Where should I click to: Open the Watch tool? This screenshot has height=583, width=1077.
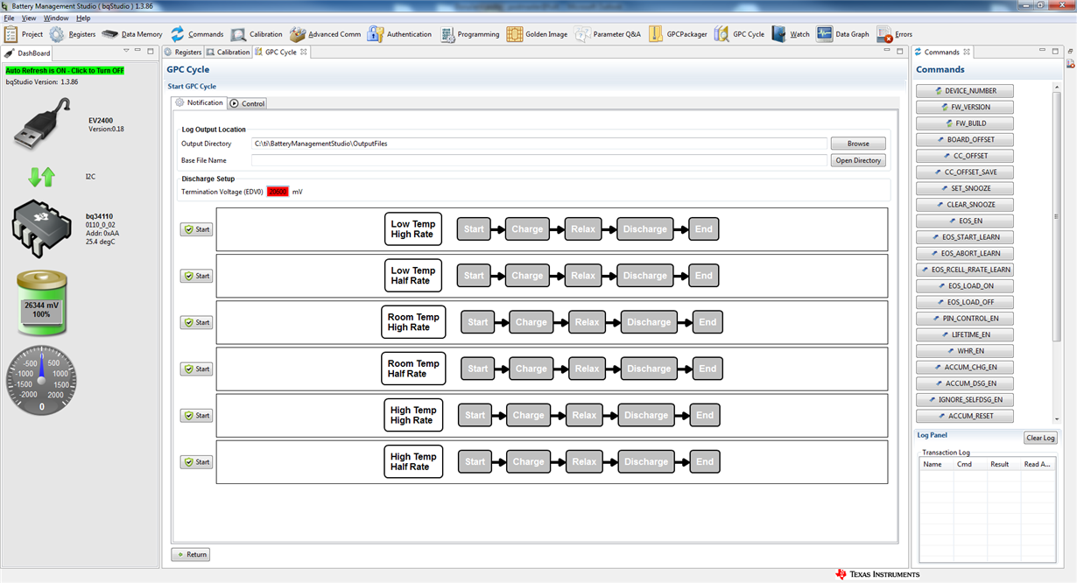[791, 34]
